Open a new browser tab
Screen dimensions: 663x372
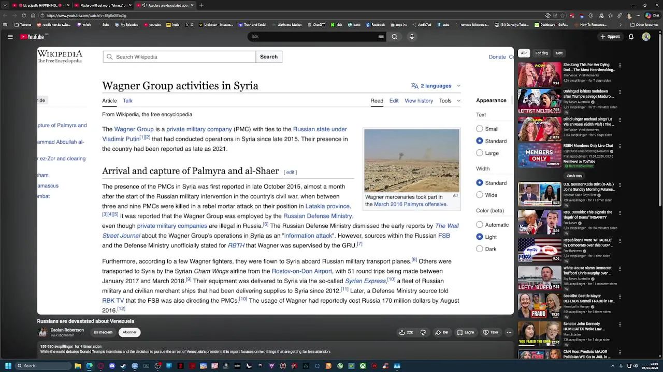coord(201,5)
